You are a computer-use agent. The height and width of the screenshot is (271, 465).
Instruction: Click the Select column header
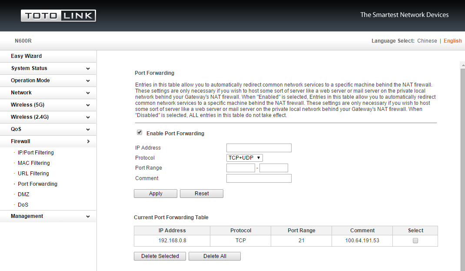click(x=415, y=231)
